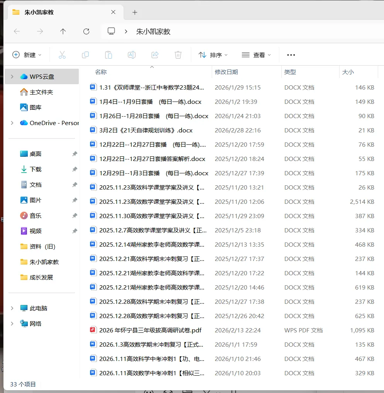Click the computer monitor icon in address bar

pyautogui.click(x=111, y=31)
